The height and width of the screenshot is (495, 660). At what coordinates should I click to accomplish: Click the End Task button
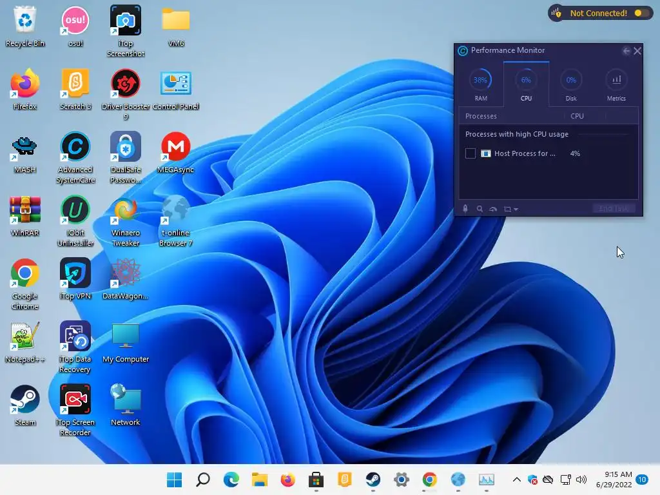pyautogui.click(x=614, y=208)
